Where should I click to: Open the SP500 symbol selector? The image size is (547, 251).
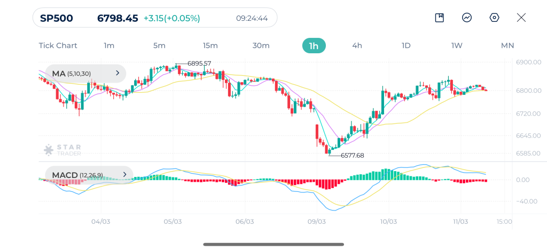[x=57, y=18]
